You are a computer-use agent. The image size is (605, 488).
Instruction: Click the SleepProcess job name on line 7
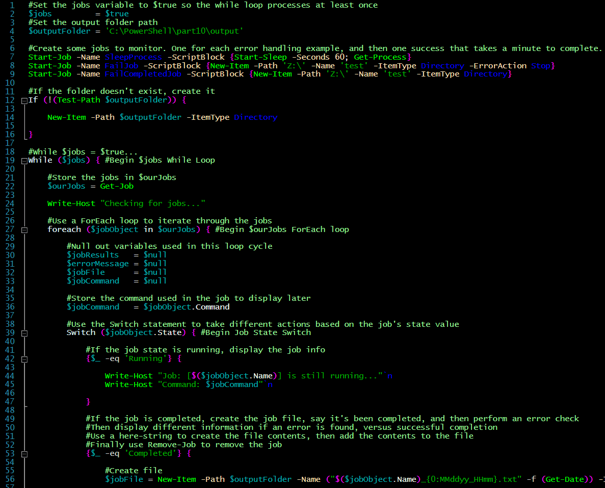pyautogui.click(x=133, y=57)
